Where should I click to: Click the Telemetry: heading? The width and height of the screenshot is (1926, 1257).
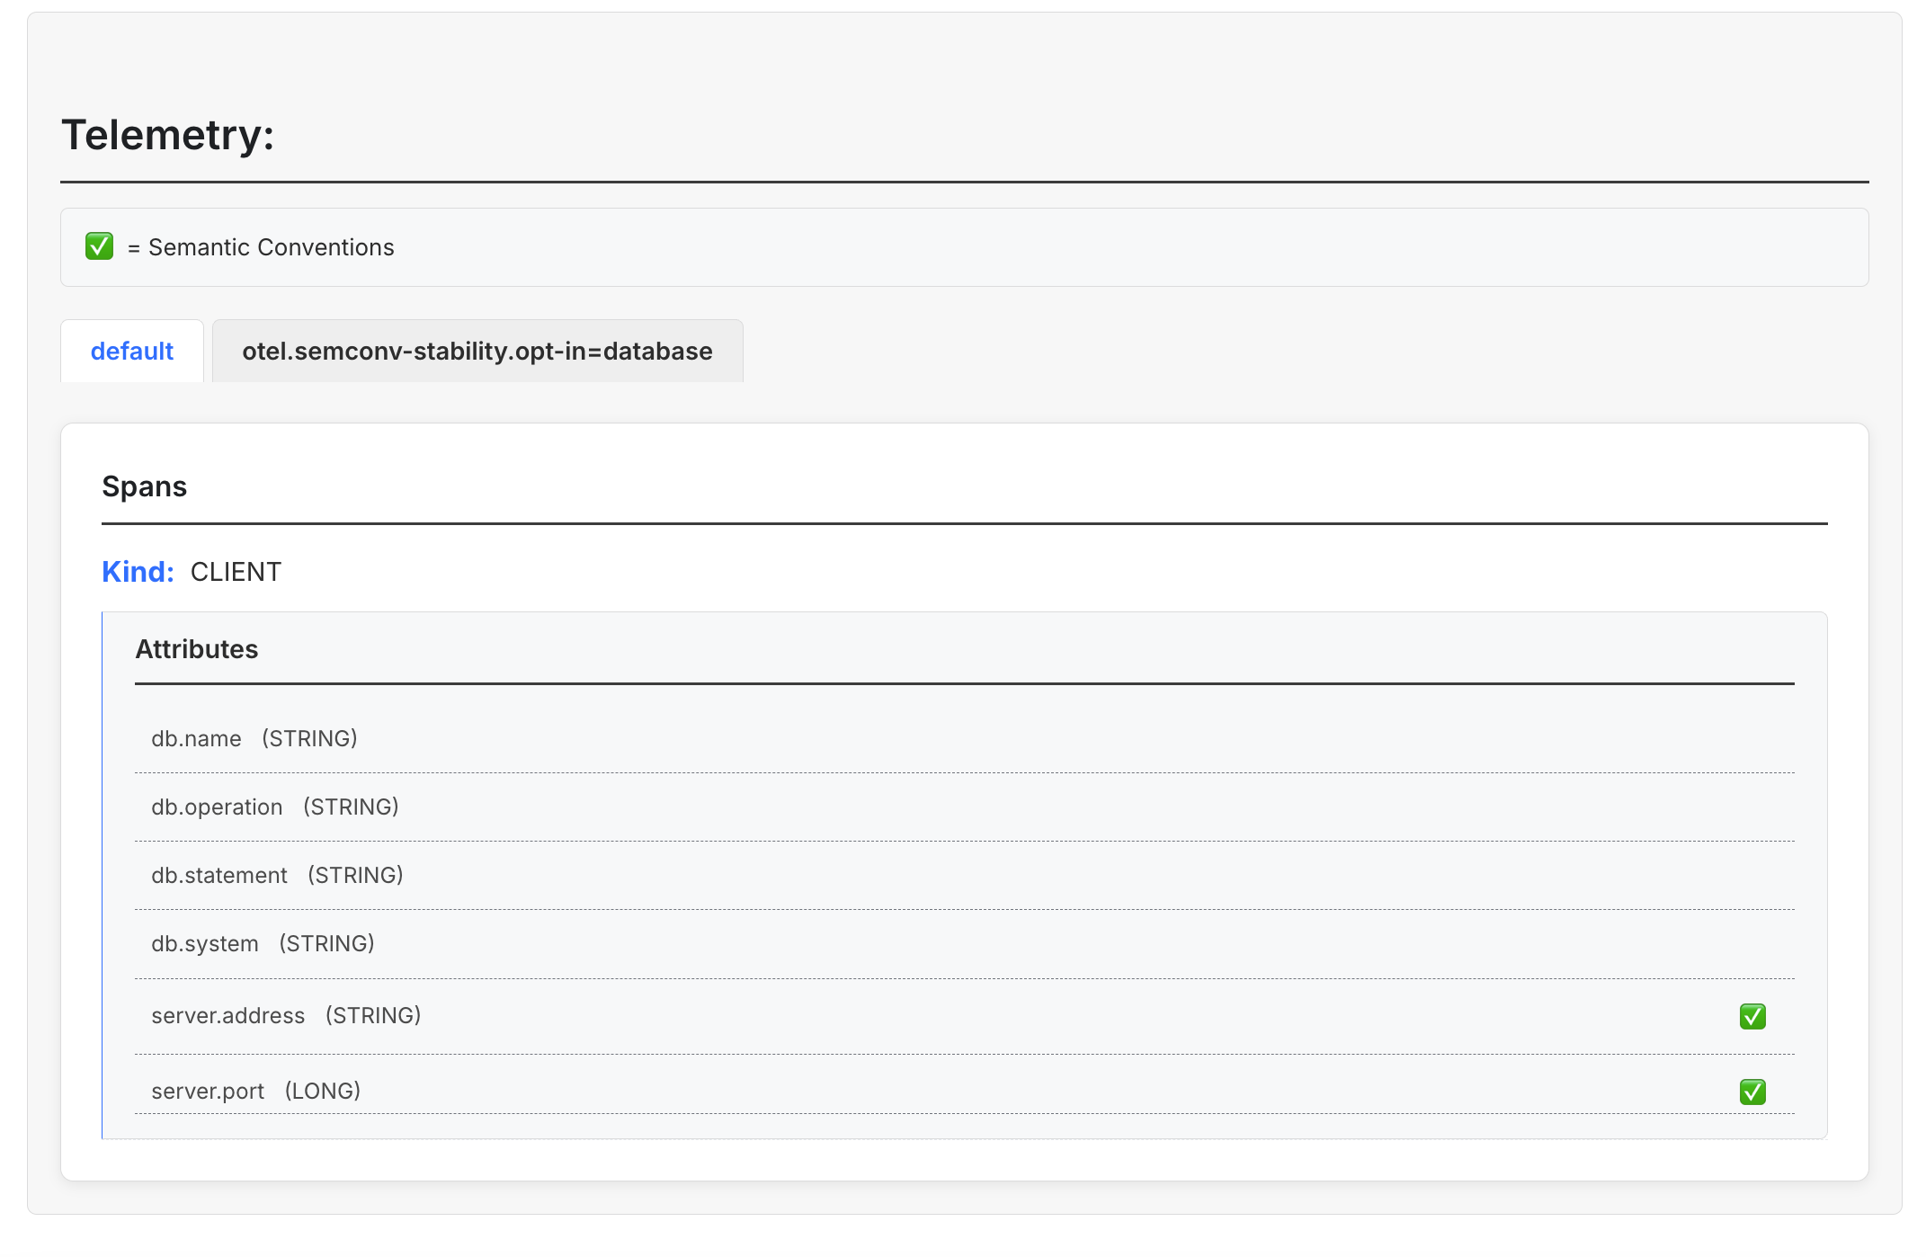point(167,135)
